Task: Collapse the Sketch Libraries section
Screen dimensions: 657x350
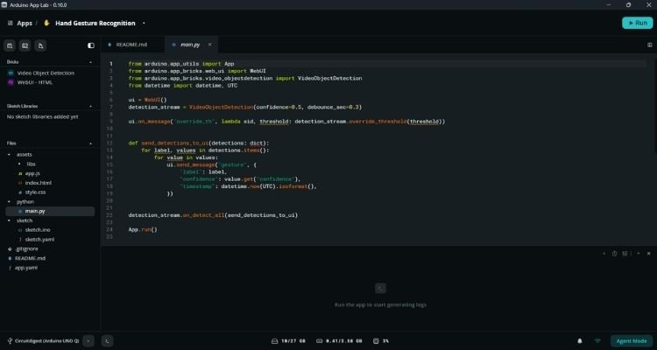Action: pos(91,107)
